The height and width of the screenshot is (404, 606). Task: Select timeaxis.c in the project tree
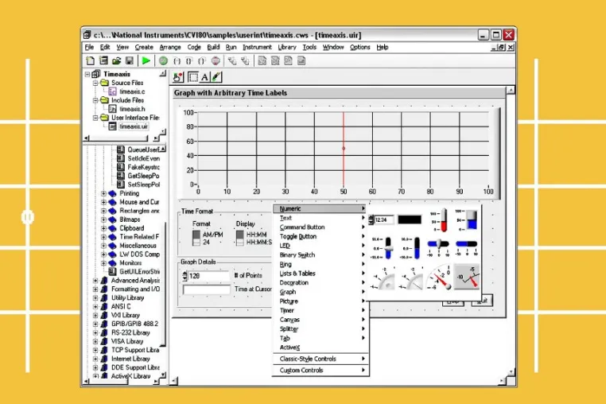tap(132, 91)
